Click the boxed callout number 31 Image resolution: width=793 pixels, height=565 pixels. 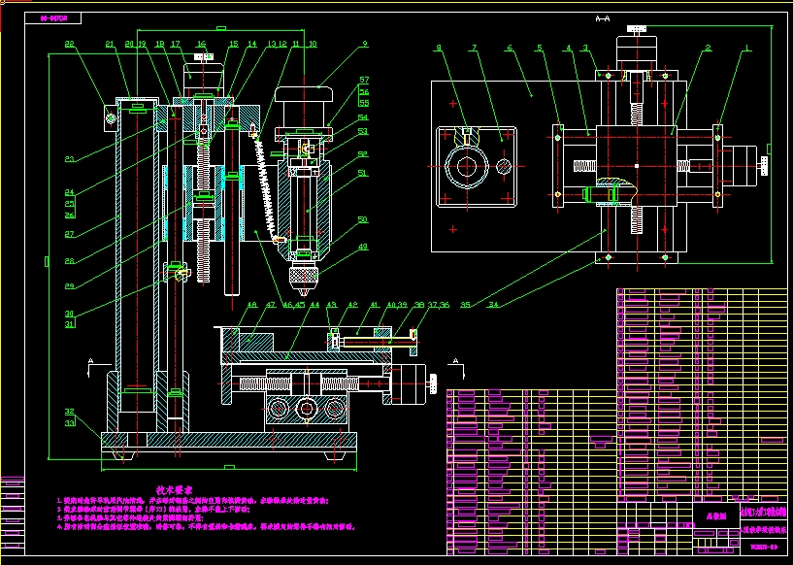[x=69, y=324]
